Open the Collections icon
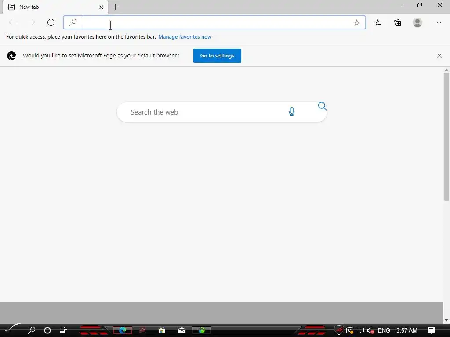The width and height of the screenshot is (450, 337). coord(397,23)
